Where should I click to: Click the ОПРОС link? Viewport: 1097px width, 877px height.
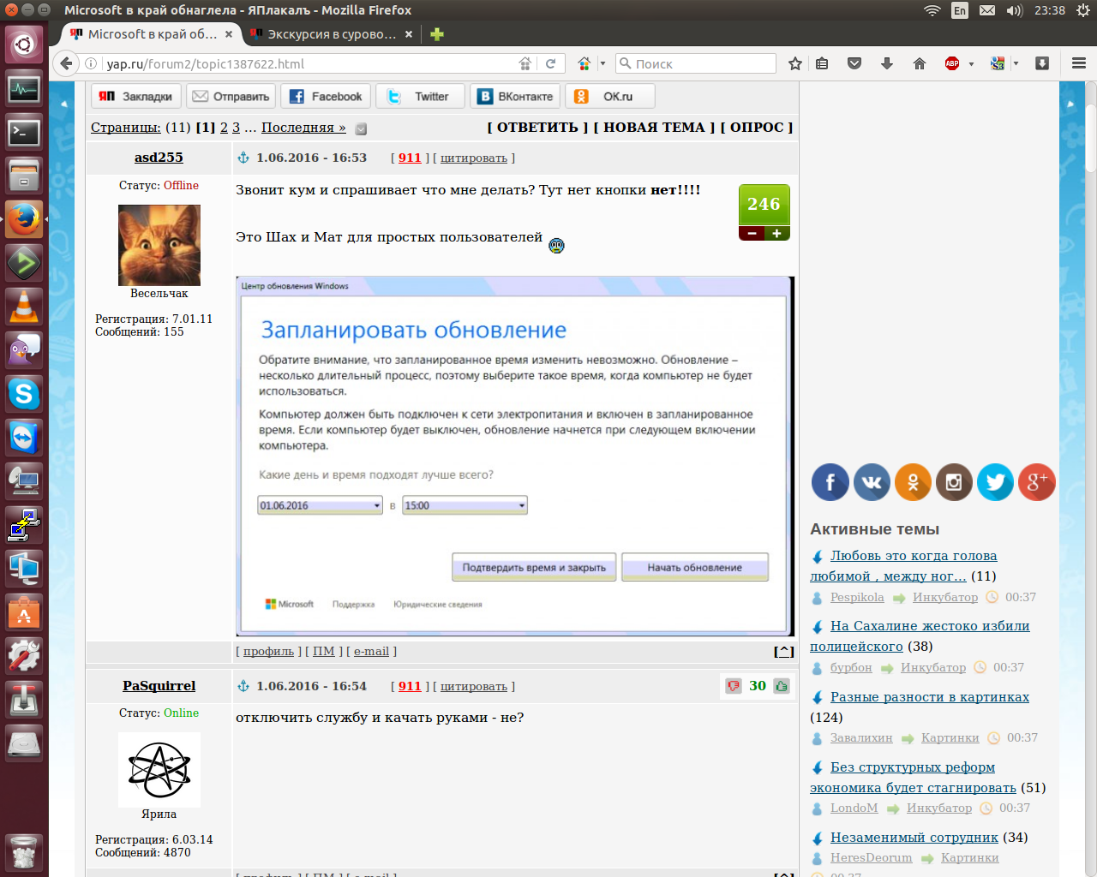tap(757, 127)
